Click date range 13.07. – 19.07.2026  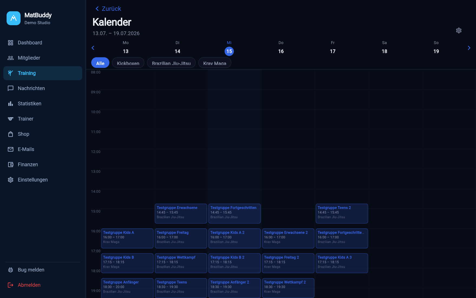click(x=116, y=33)
